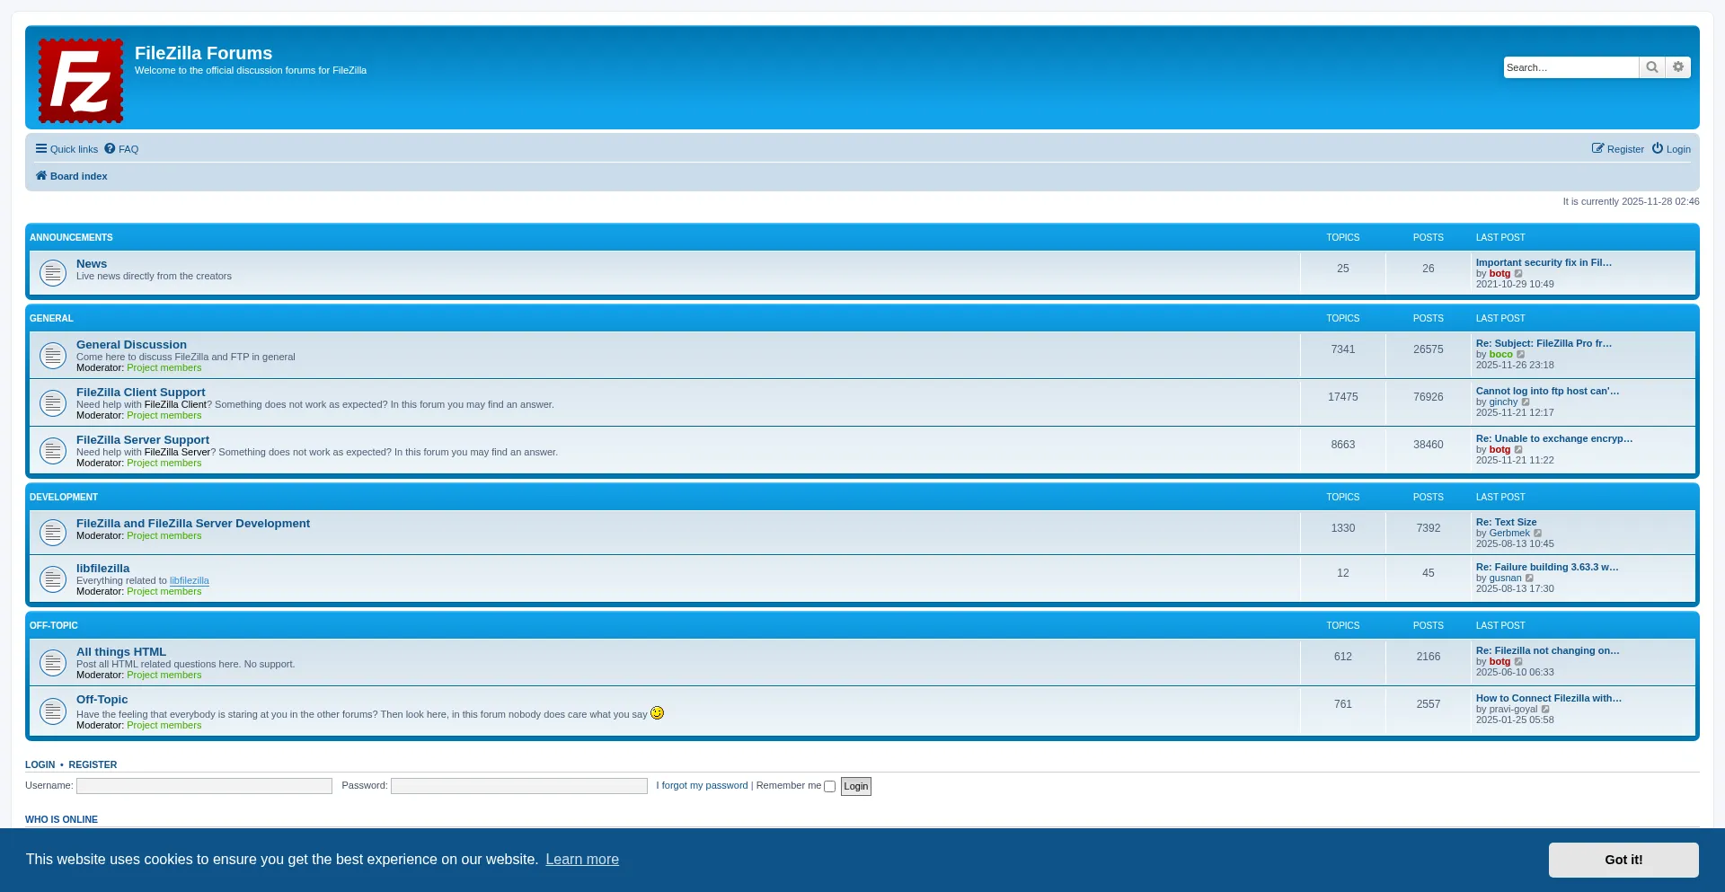Open advanced search gear icon
The width and height of the screenshot is (1725, 892).
(x=1677, y=67)
